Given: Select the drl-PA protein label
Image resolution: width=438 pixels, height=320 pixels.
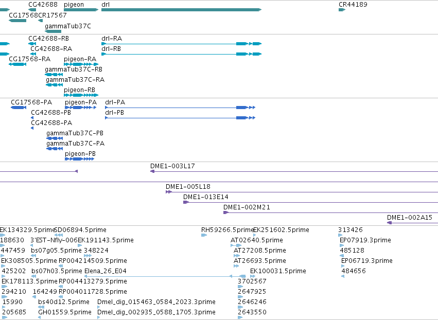Looking at the screenshot, I should coord(115,102).
